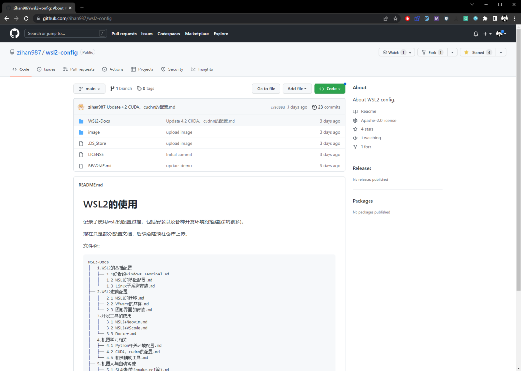
Task: Go back using the browser back arrow
Action: click(x=7, y=19)
